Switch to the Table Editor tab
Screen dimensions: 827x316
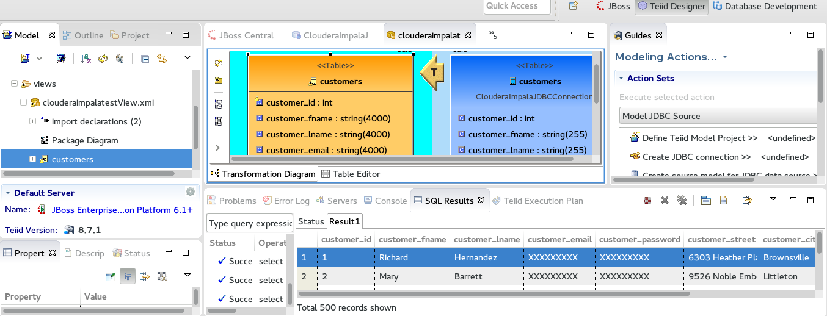[x=350, y=174]
